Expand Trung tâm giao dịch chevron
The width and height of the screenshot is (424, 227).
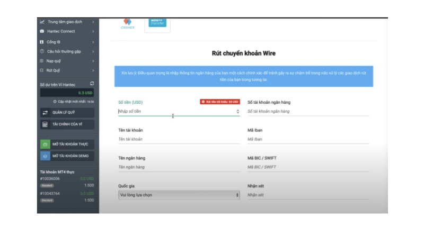93,22
